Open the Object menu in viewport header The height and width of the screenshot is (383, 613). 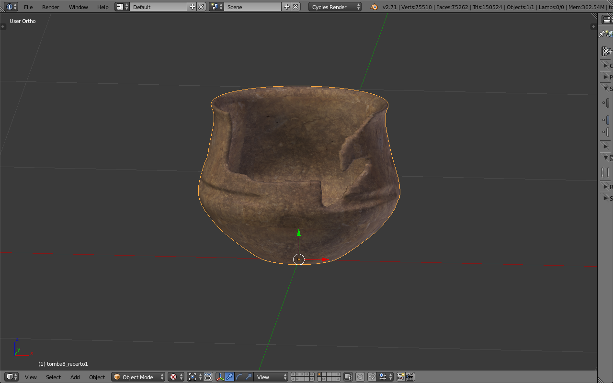tap(97, 377)
